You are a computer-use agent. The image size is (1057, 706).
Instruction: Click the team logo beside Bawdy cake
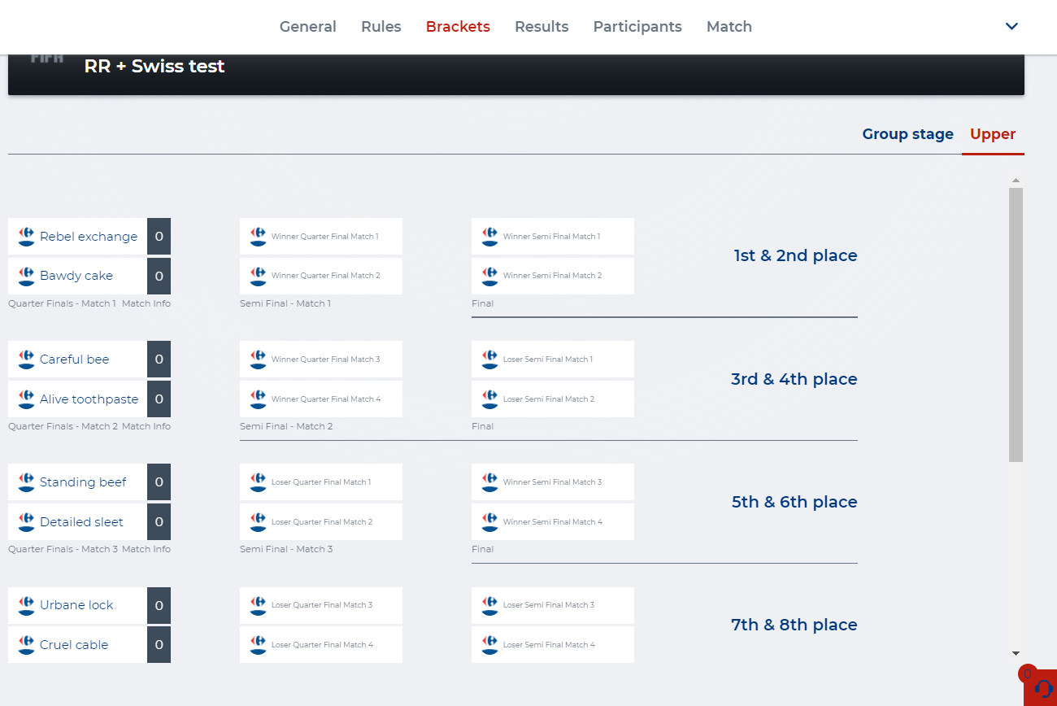[26, 276]
